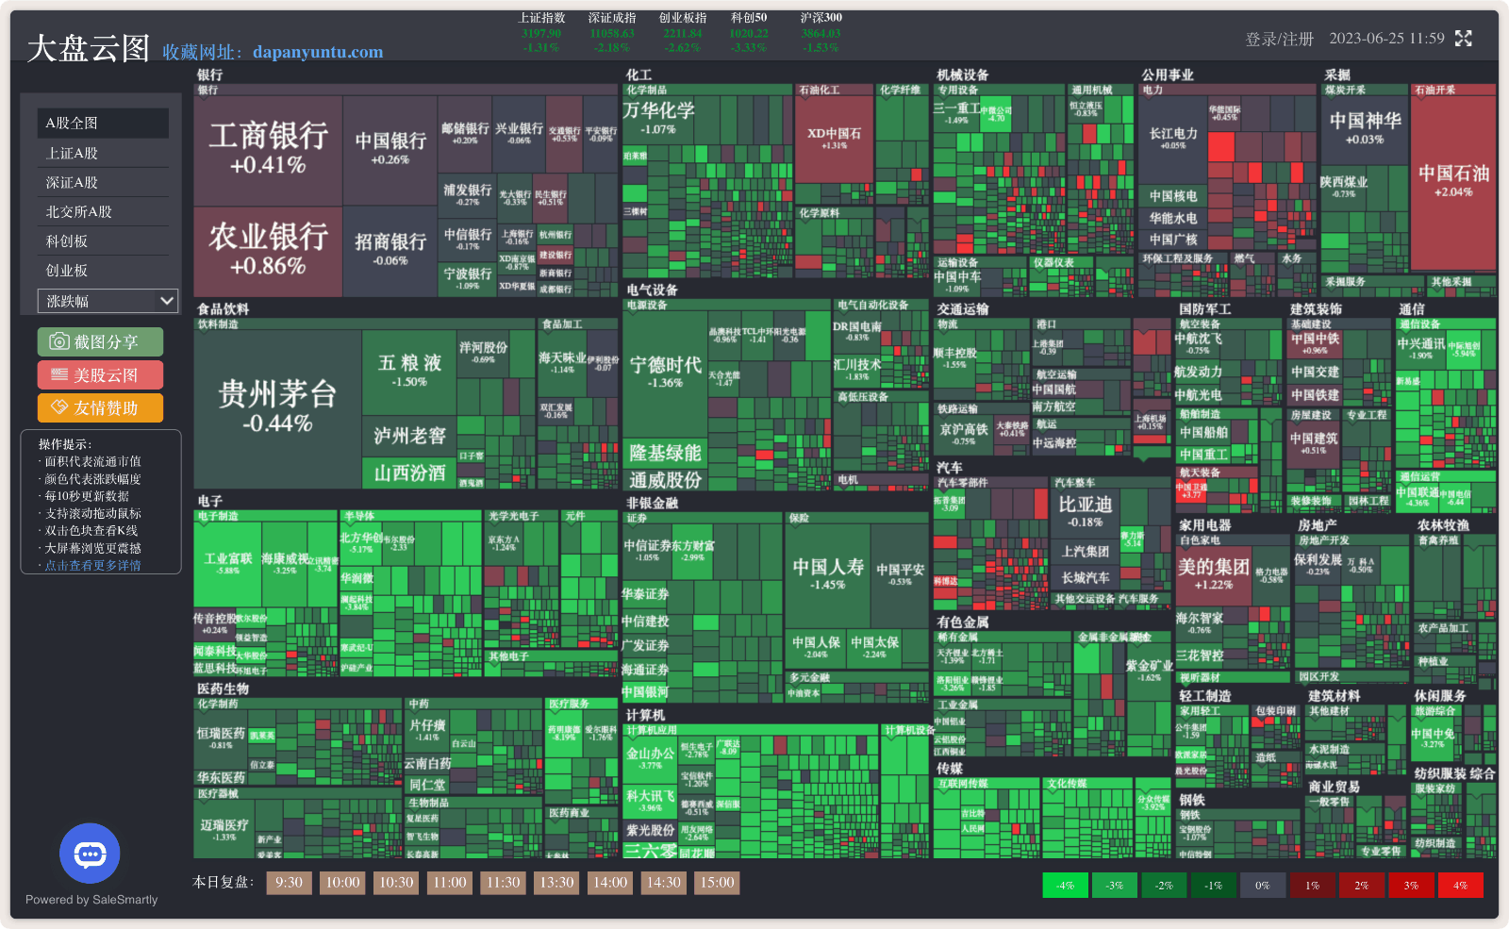1509x929 pixels.
Task: Switch to 上证A股 view
Action: (x=103, y=153)
